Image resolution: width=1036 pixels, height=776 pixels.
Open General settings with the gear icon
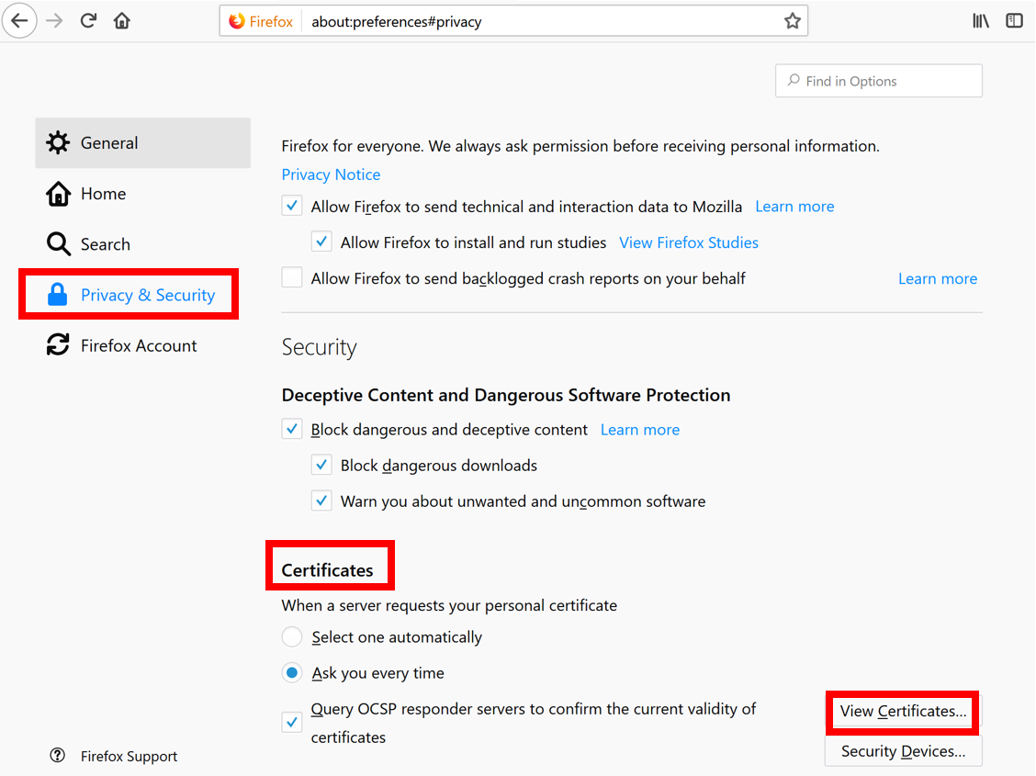[x=58, y=142]
